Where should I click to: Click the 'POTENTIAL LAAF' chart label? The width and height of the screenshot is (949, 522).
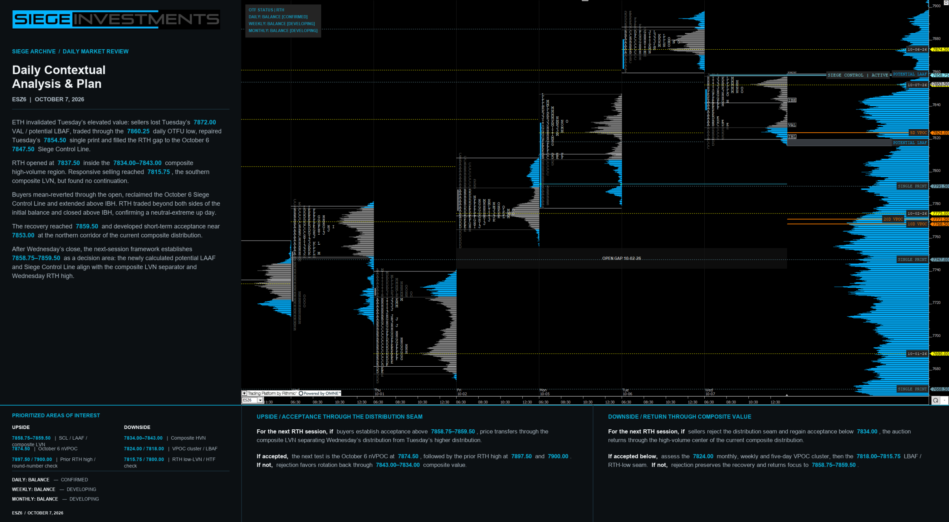pyautogui.click(x=910, y=74)
